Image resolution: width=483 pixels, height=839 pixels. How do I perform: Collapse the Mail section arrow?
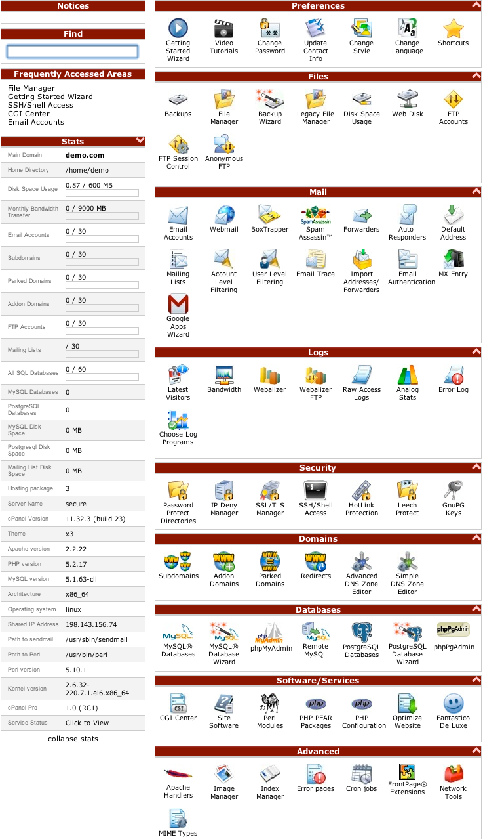click(x=476, y=191)
